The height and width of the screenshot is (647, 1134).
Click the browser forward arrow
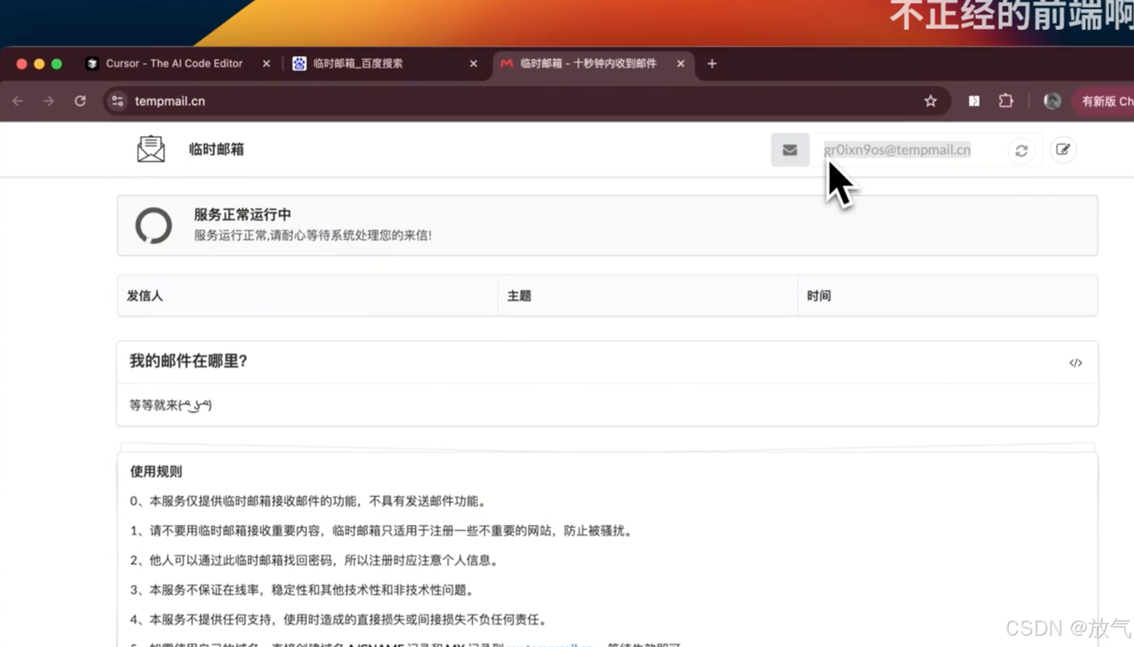point(48,101)
